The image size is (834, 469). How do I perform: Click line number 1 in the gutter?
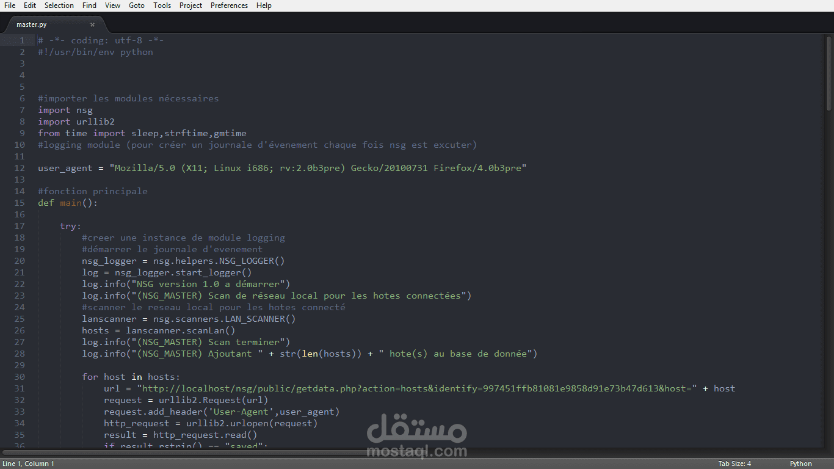point(23,40)
